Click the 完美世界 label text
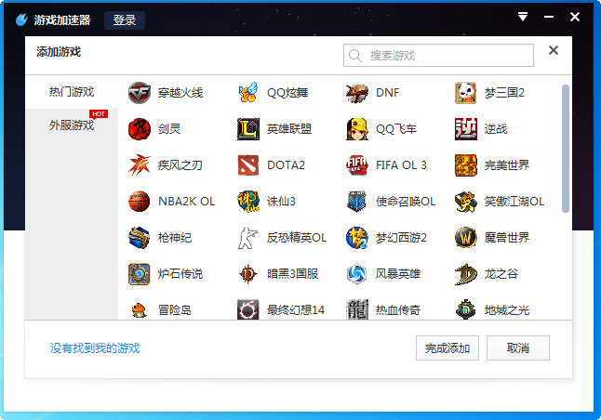This screenshot has width=601, height=420. tap(507, 165)
